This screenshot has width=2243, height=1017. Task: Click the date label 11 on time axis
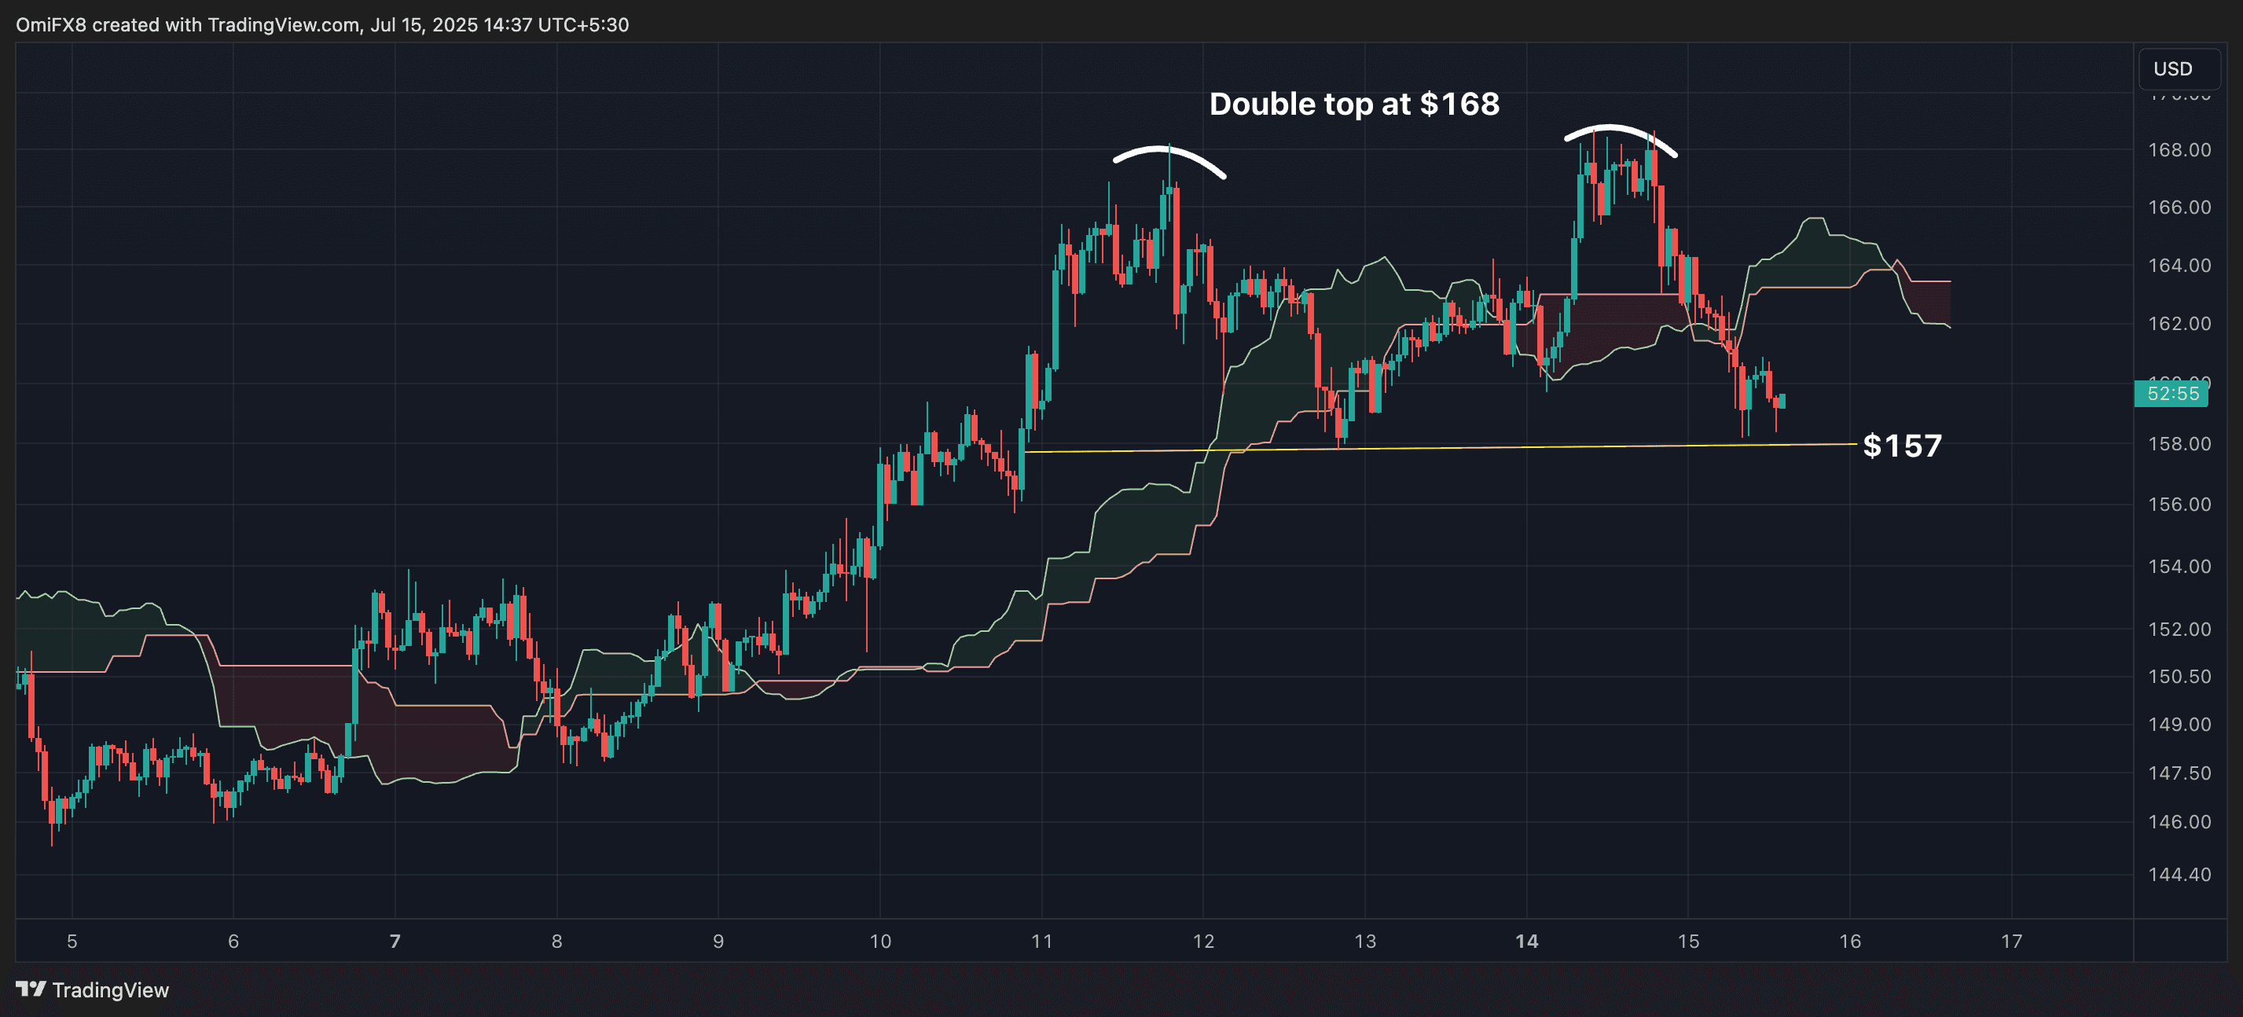(x=1041, y=942)
